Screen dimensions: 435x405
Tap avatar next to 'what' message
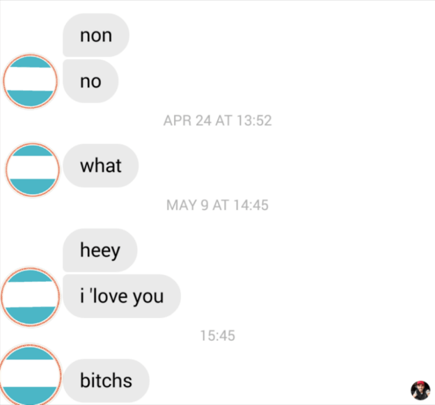click(x=33, y=170)
